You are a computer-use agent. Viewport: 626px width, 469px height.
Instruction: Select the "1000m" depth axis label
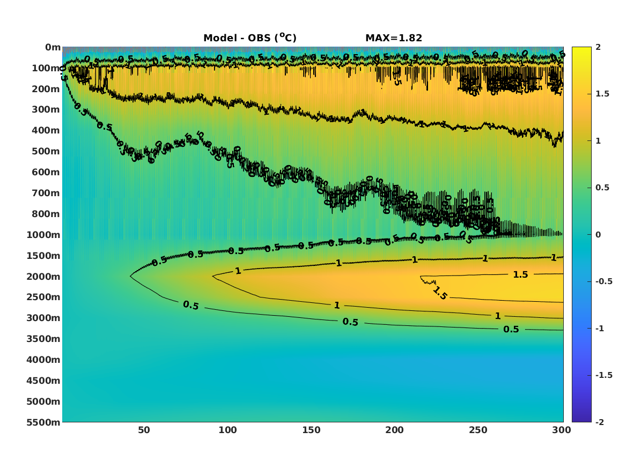(43, 235)
